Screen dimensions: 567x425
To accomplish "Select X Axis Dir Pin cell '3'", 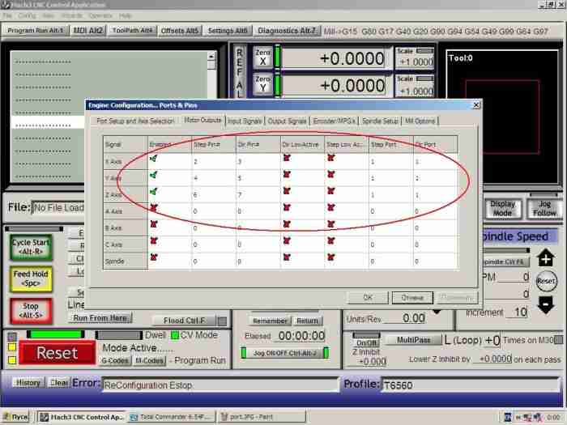I will coord(258,162).
